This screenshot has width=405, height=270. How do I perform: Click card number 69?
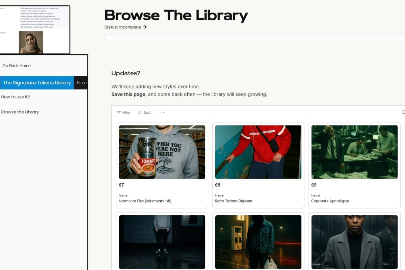[x=314, y=185]
